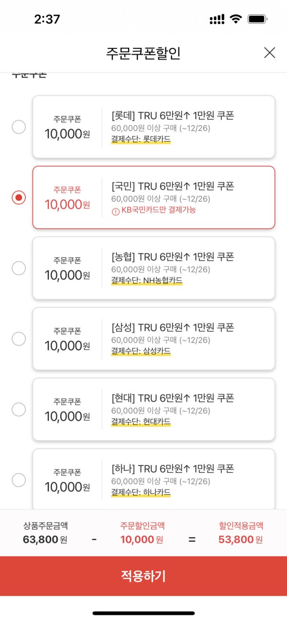Tap the [삼성] TRU 6만원 coupon card
Image resolution: width=287 pixels, height=621 pixels.
click(x=154, y=339)
